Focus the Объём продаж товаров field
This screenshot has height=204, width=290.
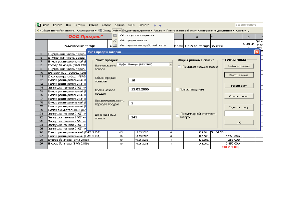[150, 80]
